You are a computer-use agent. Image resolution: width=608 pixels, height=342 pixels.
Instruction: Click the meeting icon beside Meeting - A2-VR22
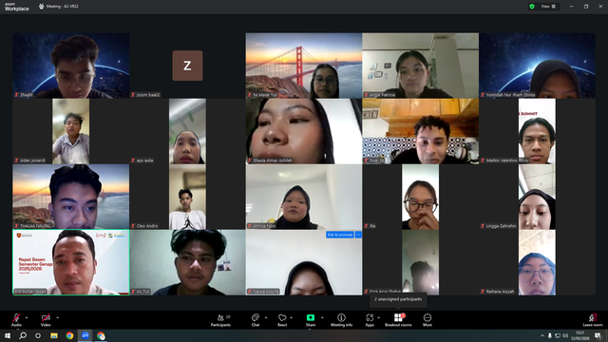coord(41,7)
